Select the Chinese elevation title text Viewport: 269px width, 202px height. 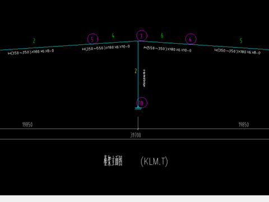click(x=113, y=161)
